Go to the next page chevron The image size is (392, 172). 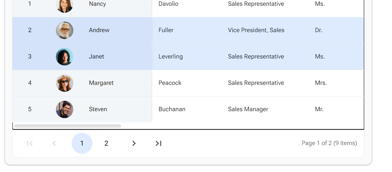[x=134, y=143]
